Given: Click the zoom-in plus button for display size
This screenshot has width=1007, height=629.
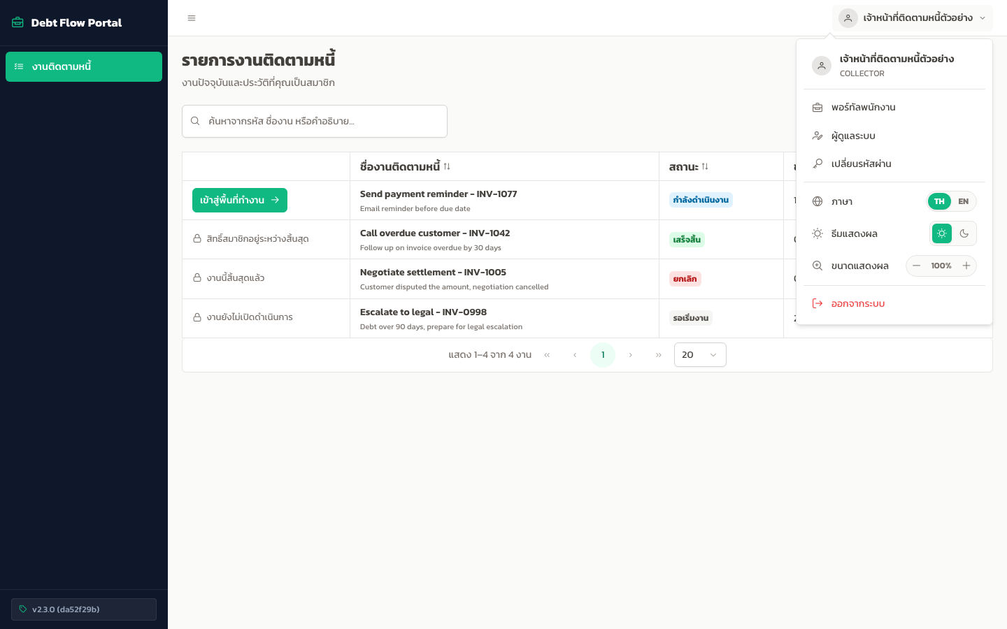Looking at the screenshot, I should [966, 266].
